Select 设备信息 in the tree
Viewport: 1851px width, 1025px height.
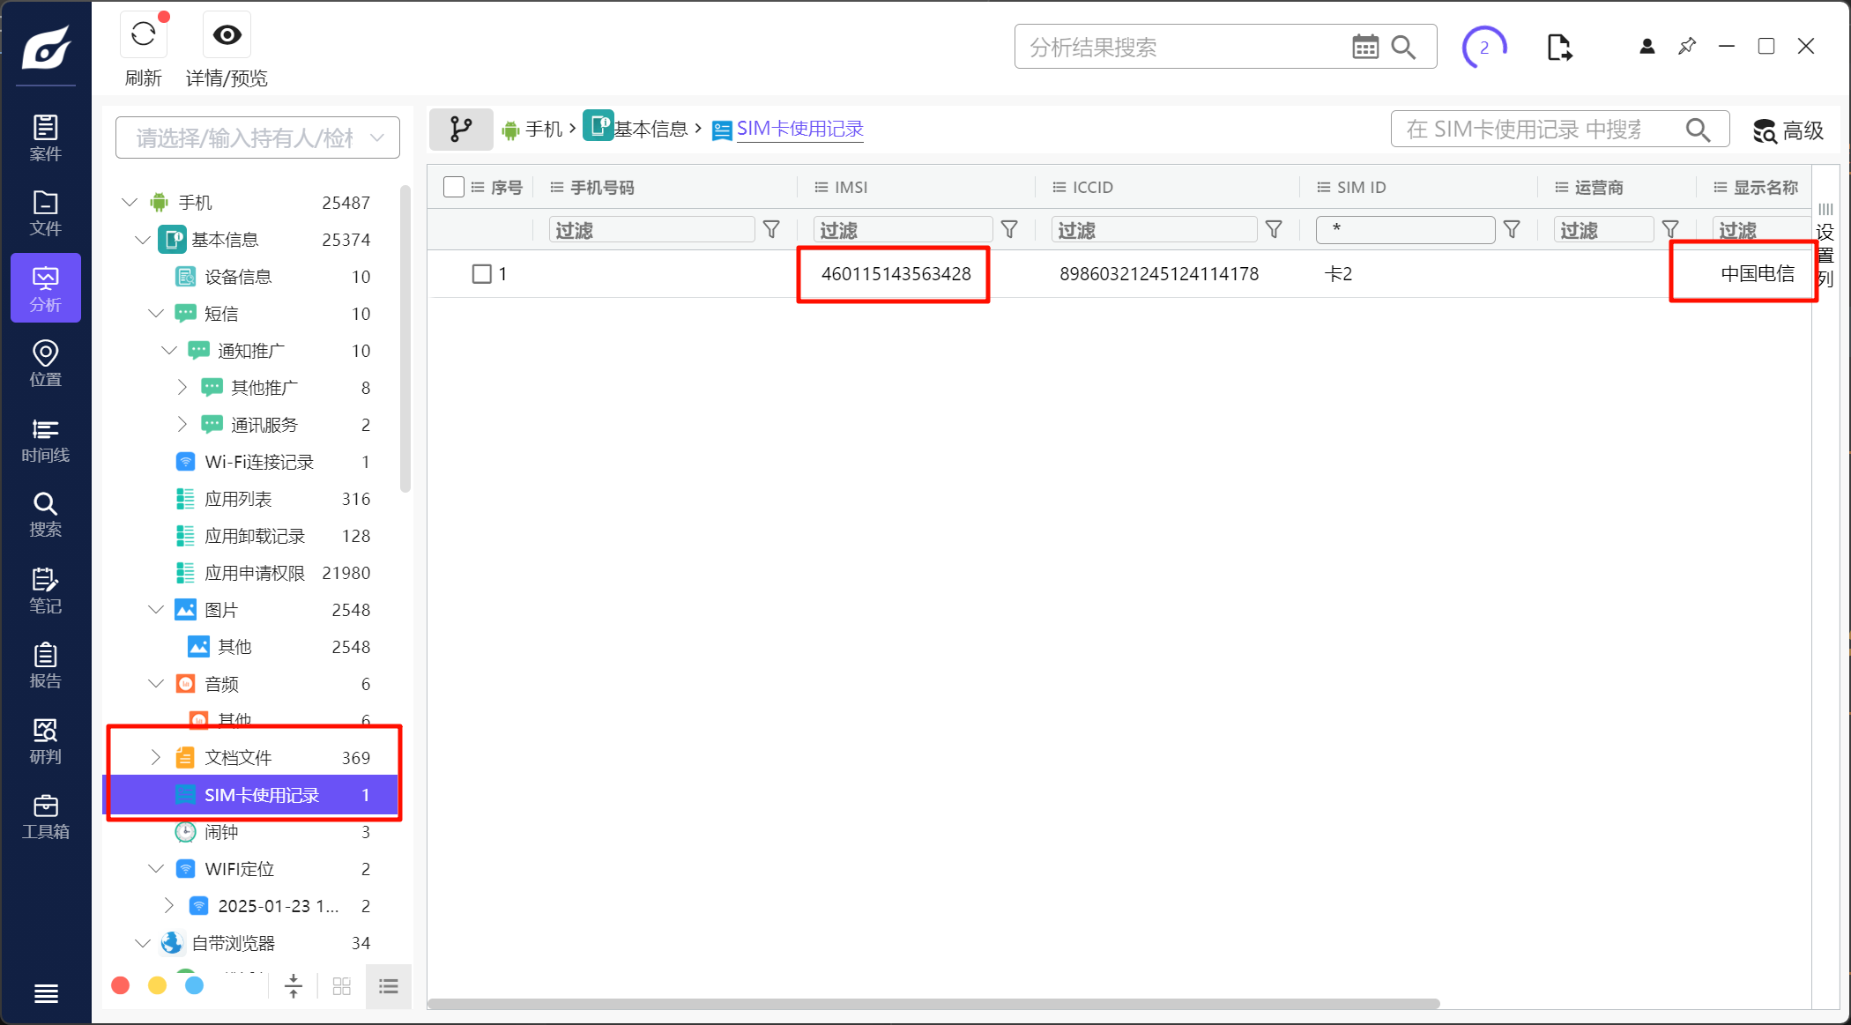coord(237,277)
